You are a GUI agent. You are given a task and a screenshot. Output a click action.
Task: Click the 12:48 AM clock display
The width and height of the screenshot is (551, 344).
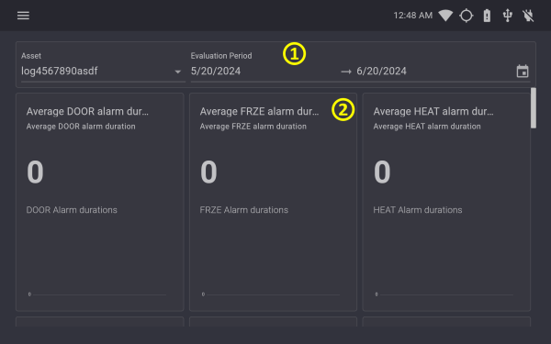coord(413,16)
